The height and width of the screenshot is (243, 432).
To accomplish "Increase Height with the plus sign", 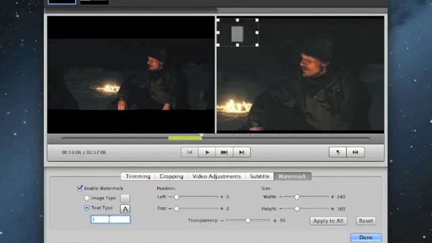I will pos(332,209).
